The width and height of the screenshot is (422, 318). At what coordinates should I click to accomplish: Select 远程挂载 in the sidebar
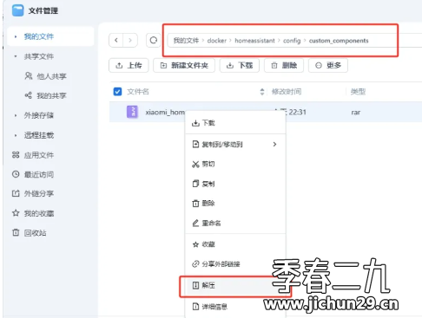[39, 135]
